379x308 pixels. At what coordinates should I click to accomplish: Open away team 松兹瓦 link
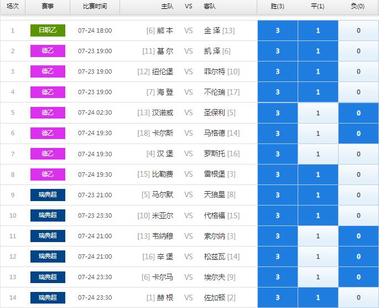[214, 256]
